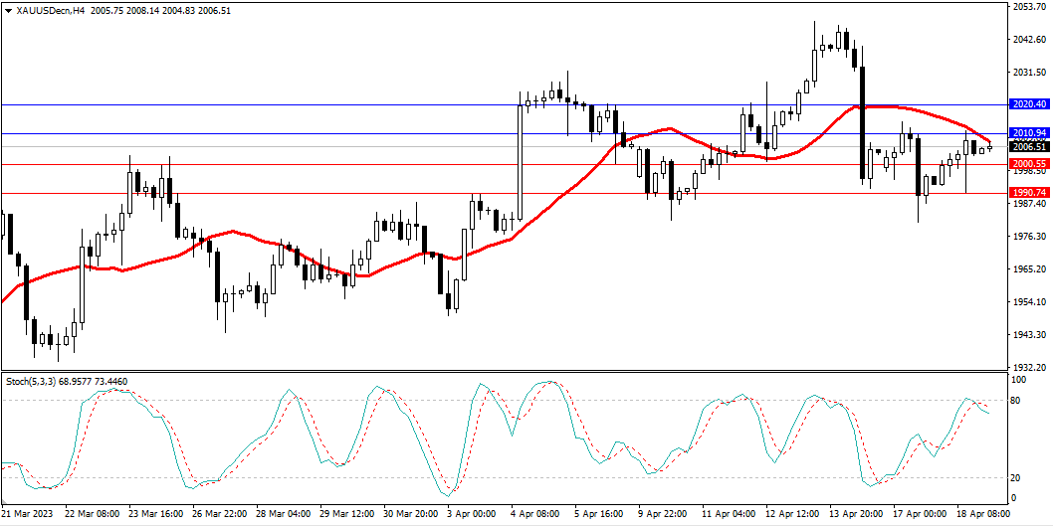This screenshot has height=527, width=1053.
Task: Click the 26 Mar 22:00 time label
Action: pyautogui.click(x=220, y=513)
